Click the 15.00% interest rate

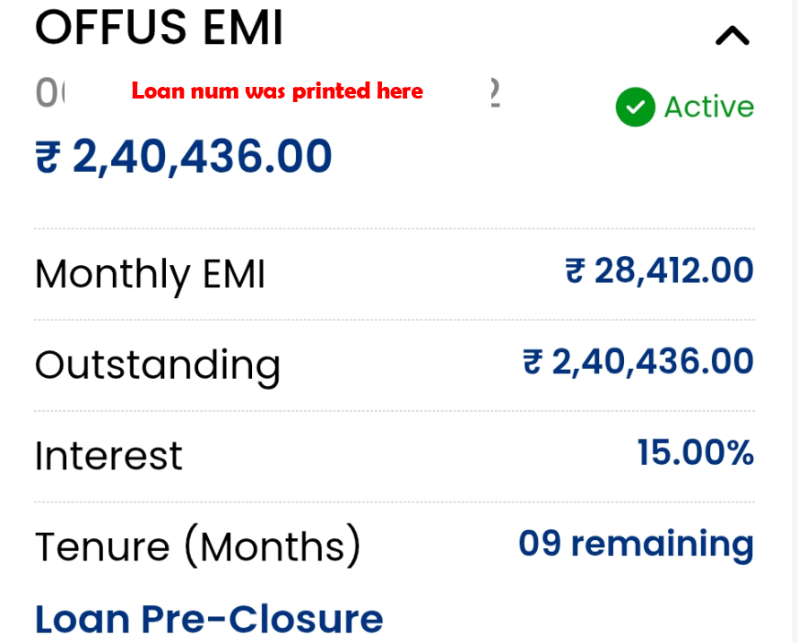coord(696,452)
